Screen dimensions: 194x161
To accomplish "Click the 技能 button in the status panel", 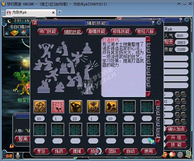I will click(176, 145).
